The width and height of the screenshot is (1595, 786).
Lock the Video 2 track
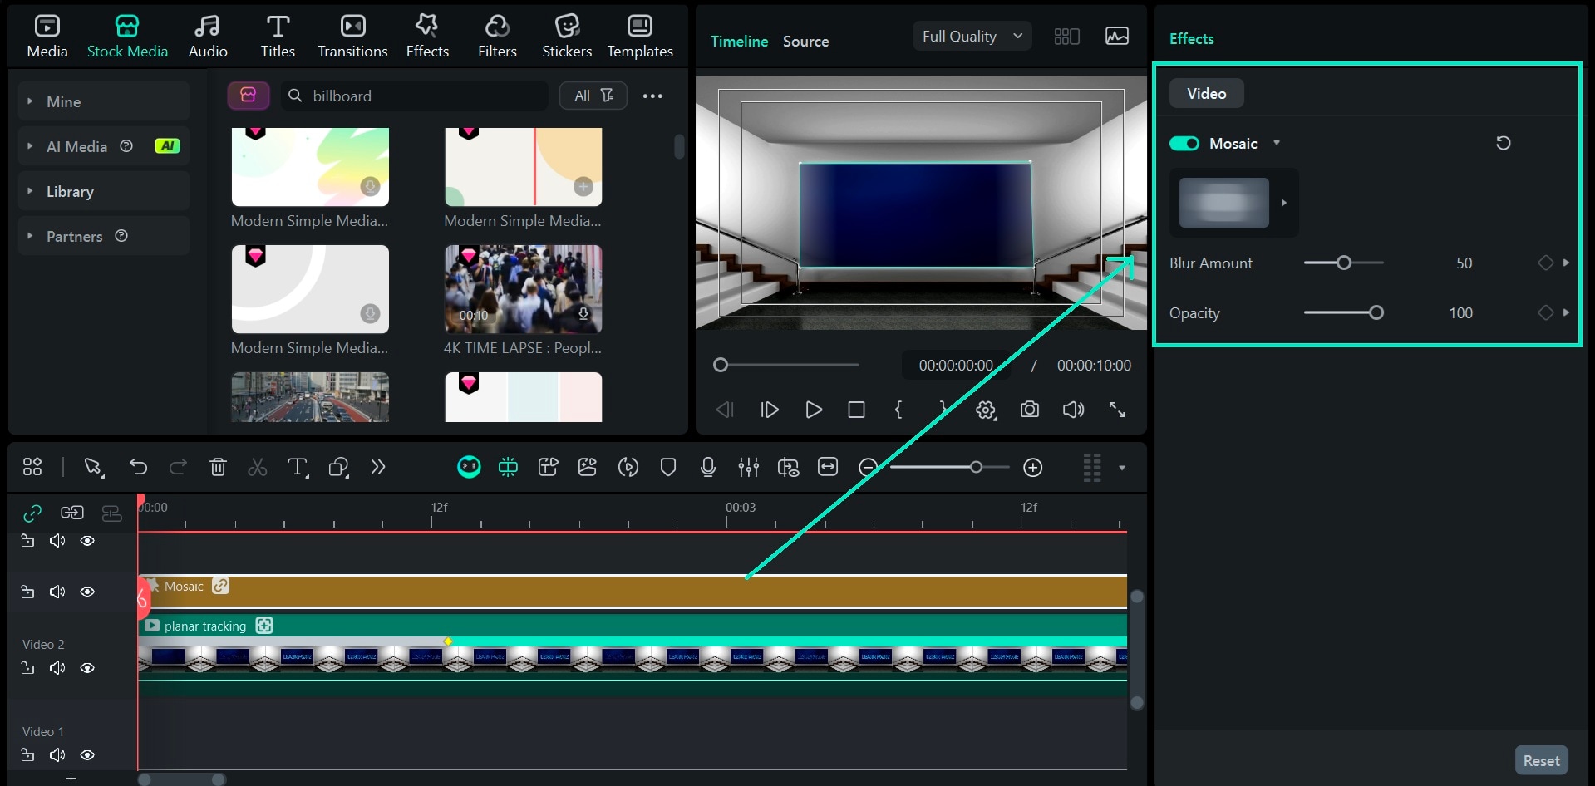click(x=27, y=668)
